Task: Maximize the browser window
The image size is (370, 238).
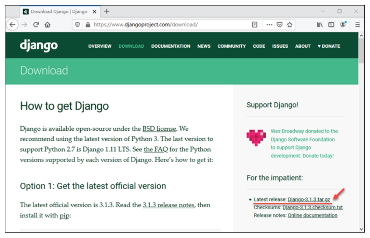Action: (339, 11)
